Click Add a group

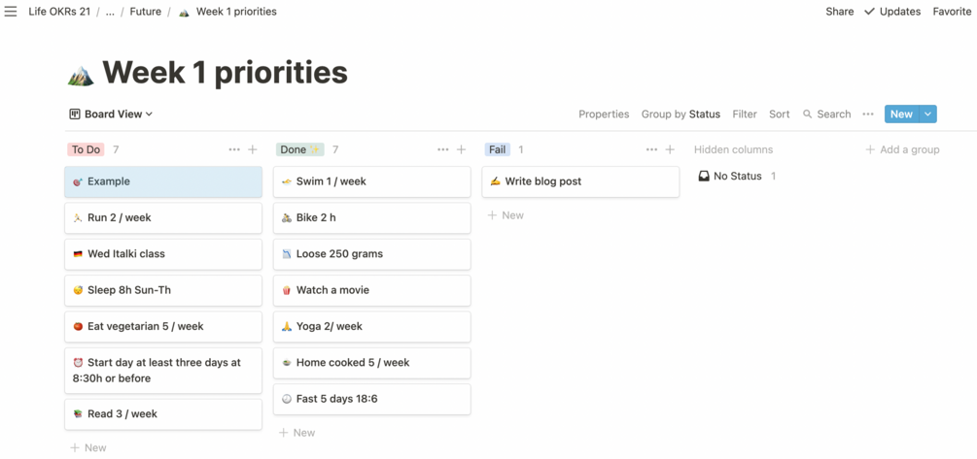[902, 149]
